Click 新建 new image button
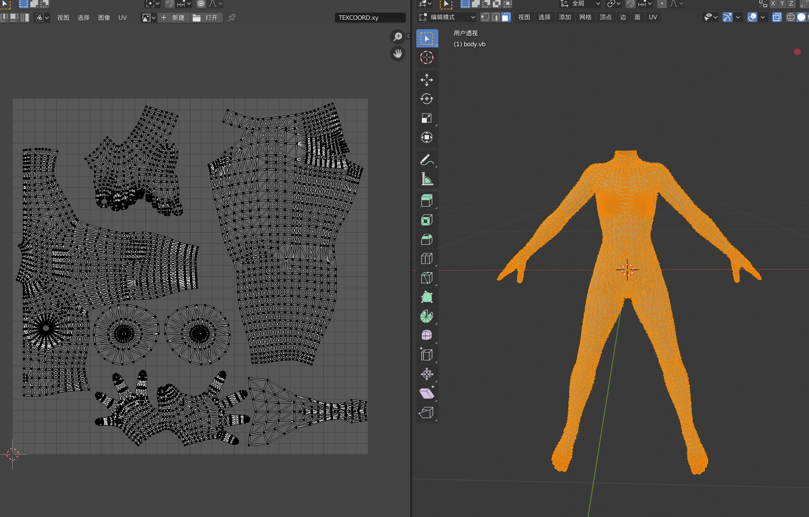Image resolution: width=809 pixels, height=517 pixels. (x=173, y=18)
